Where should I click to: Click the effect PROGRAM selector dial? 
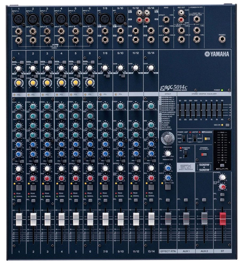coord(168,138)
